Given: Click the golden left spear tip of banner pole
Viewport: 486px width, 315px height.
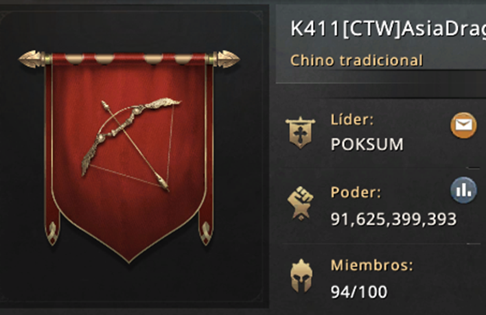Looking at the screenshot, I should [31, 59].
